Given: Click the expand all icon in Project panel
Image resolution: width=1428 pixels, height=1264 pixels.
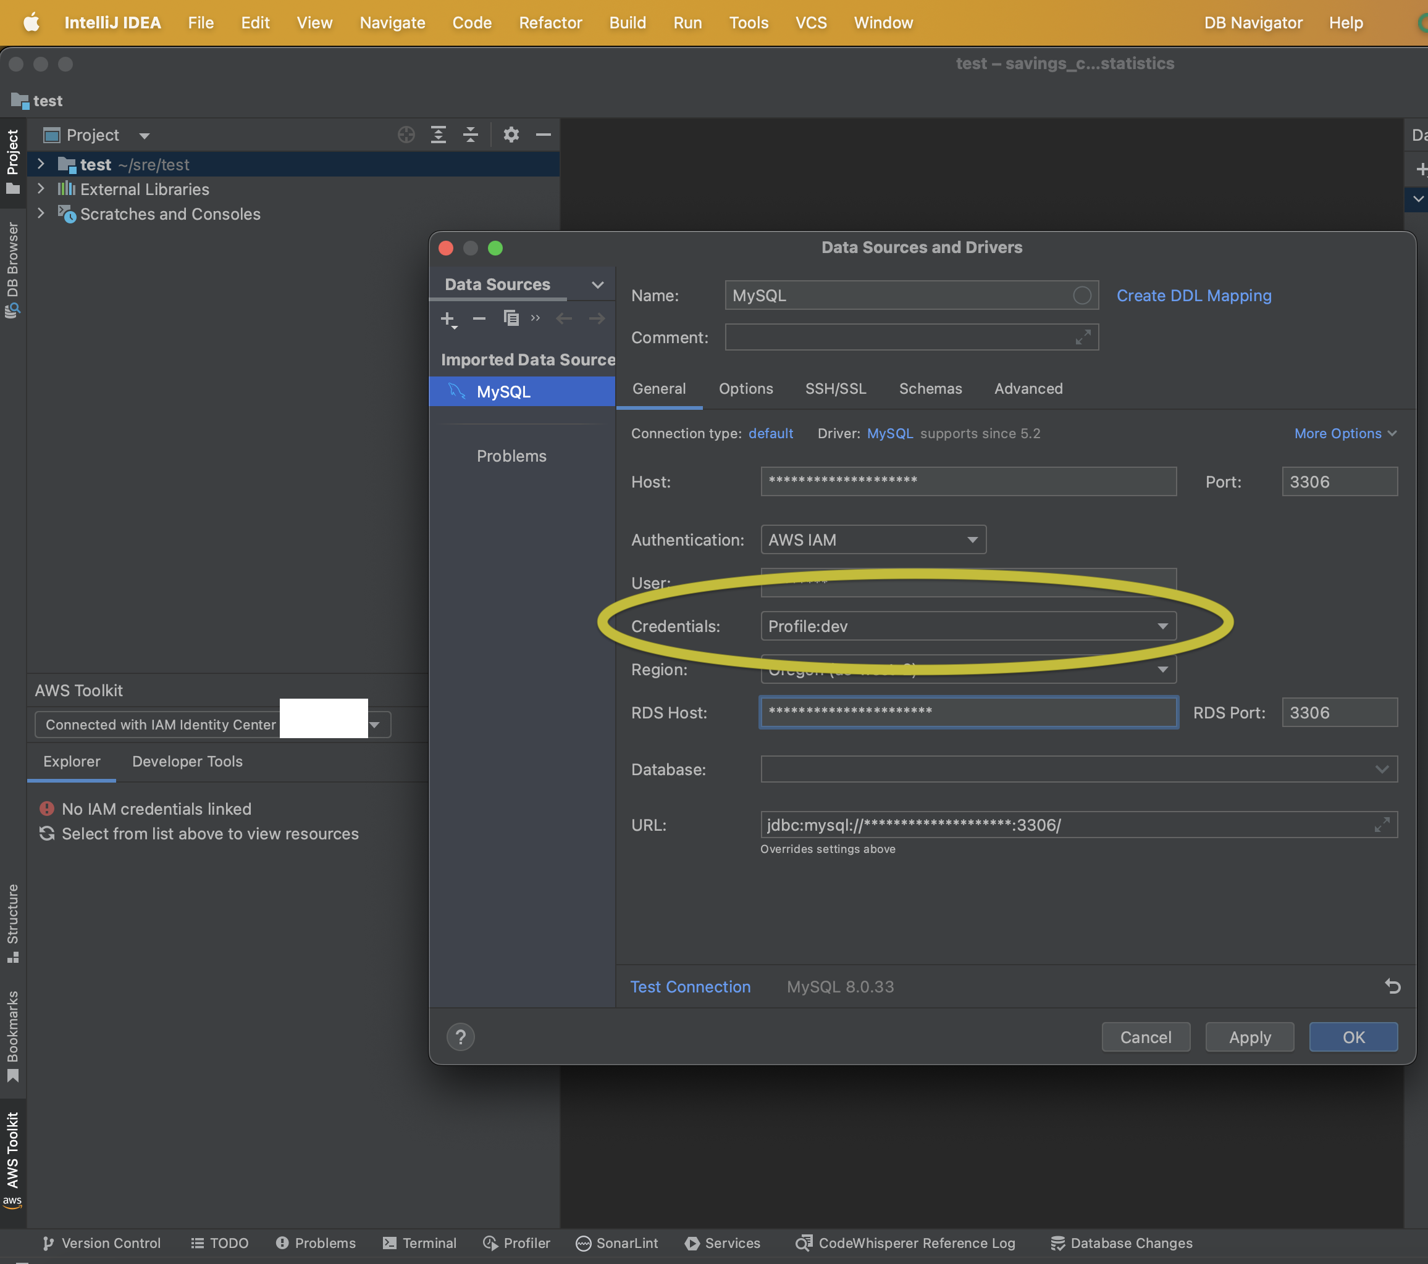Looking at the screenshot, I should tap(438, 135).
